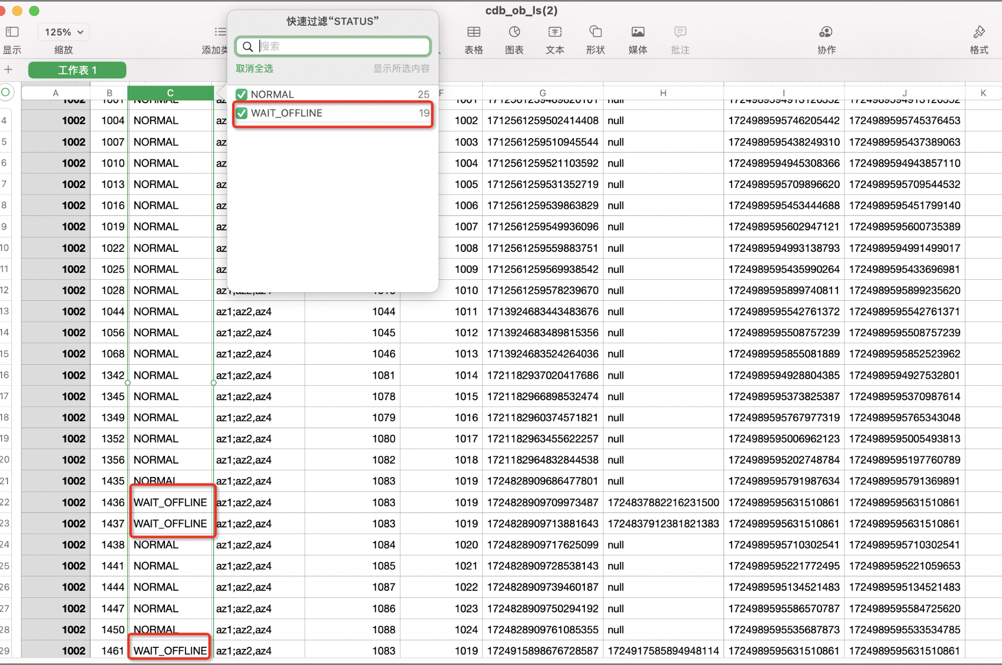
Task: Select cell WAIT_OFFLINE in row 1436
Action: 170,502
